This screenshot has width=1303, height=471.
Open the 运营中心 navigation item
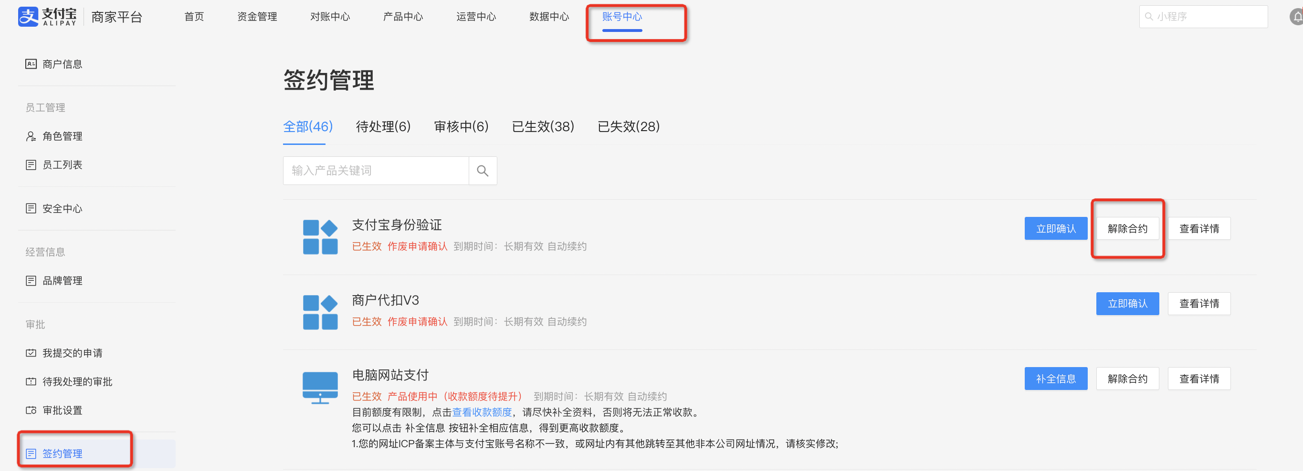(x=476, y=17)
